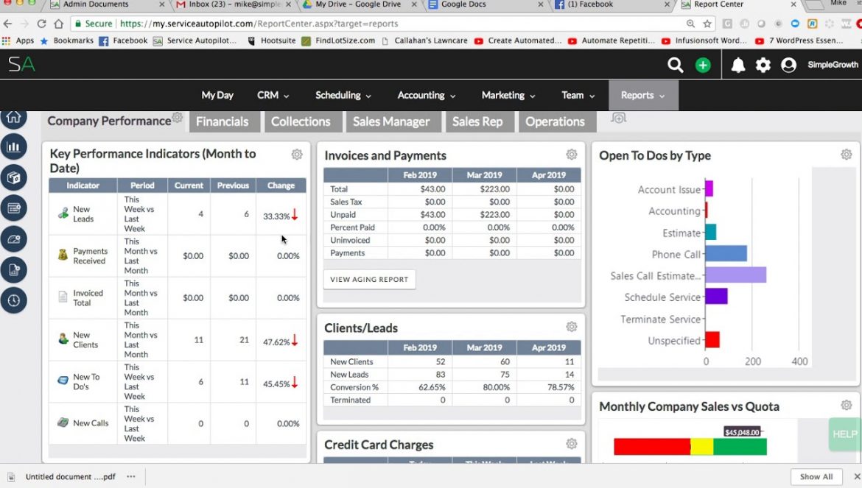Open gear settings for Open To Dos by Type
Viewport: 862px width, 488px height.
(x=846, y=155)
